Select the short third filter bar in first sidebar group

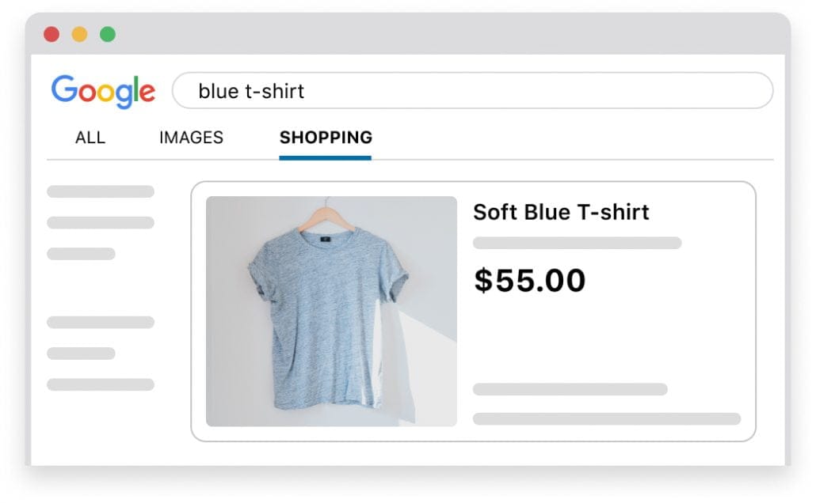[81, 254]
